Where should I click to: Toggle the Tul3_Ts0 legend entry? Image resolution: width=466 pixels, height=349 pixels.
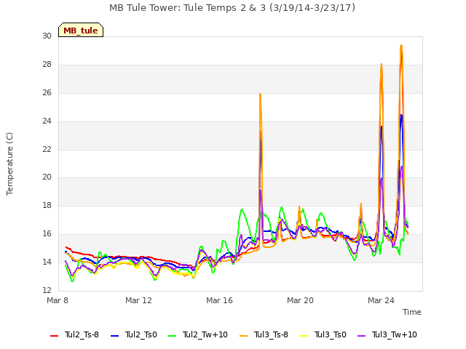(323, 334)
